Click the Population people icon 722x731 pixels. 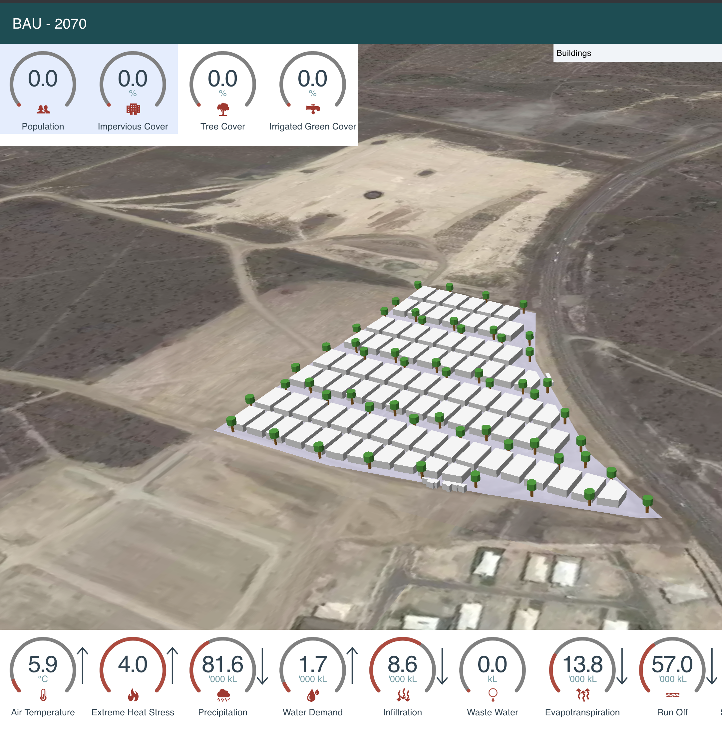click(x=43, y=109)
